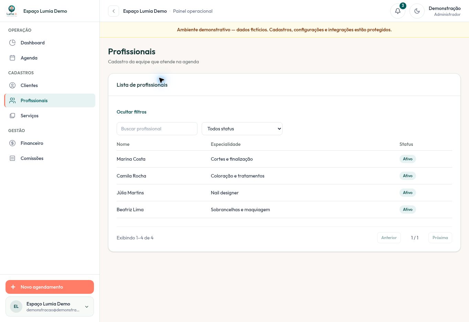Click the Nome column header
The width and height of the screenshot is (469, 322).
123,144
